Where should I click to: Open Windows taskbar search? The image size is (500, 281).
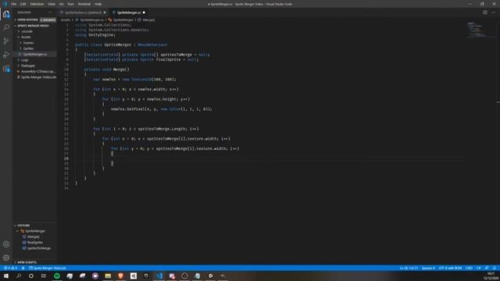click(19, 276)
